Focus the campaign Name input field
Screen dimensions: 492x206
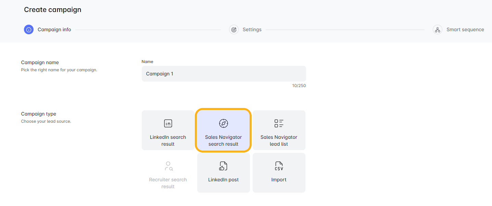[224, 74]
